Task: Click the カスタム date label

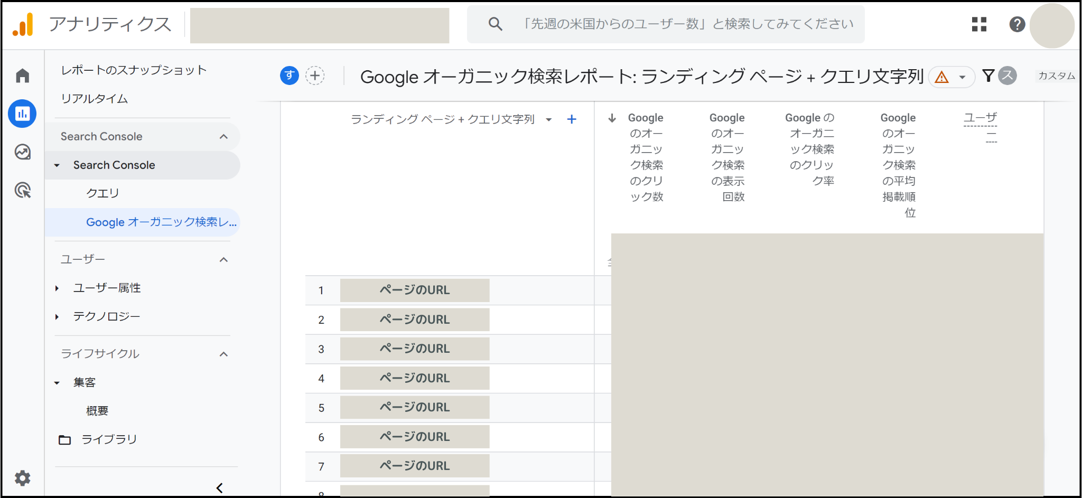Action: [x=1057, y=76]
